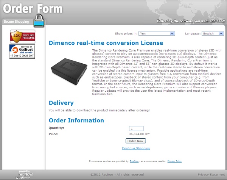Open the Language dropdown set to English
The image size is (227, 180).
pyautogui.click(x=213, y=33)
